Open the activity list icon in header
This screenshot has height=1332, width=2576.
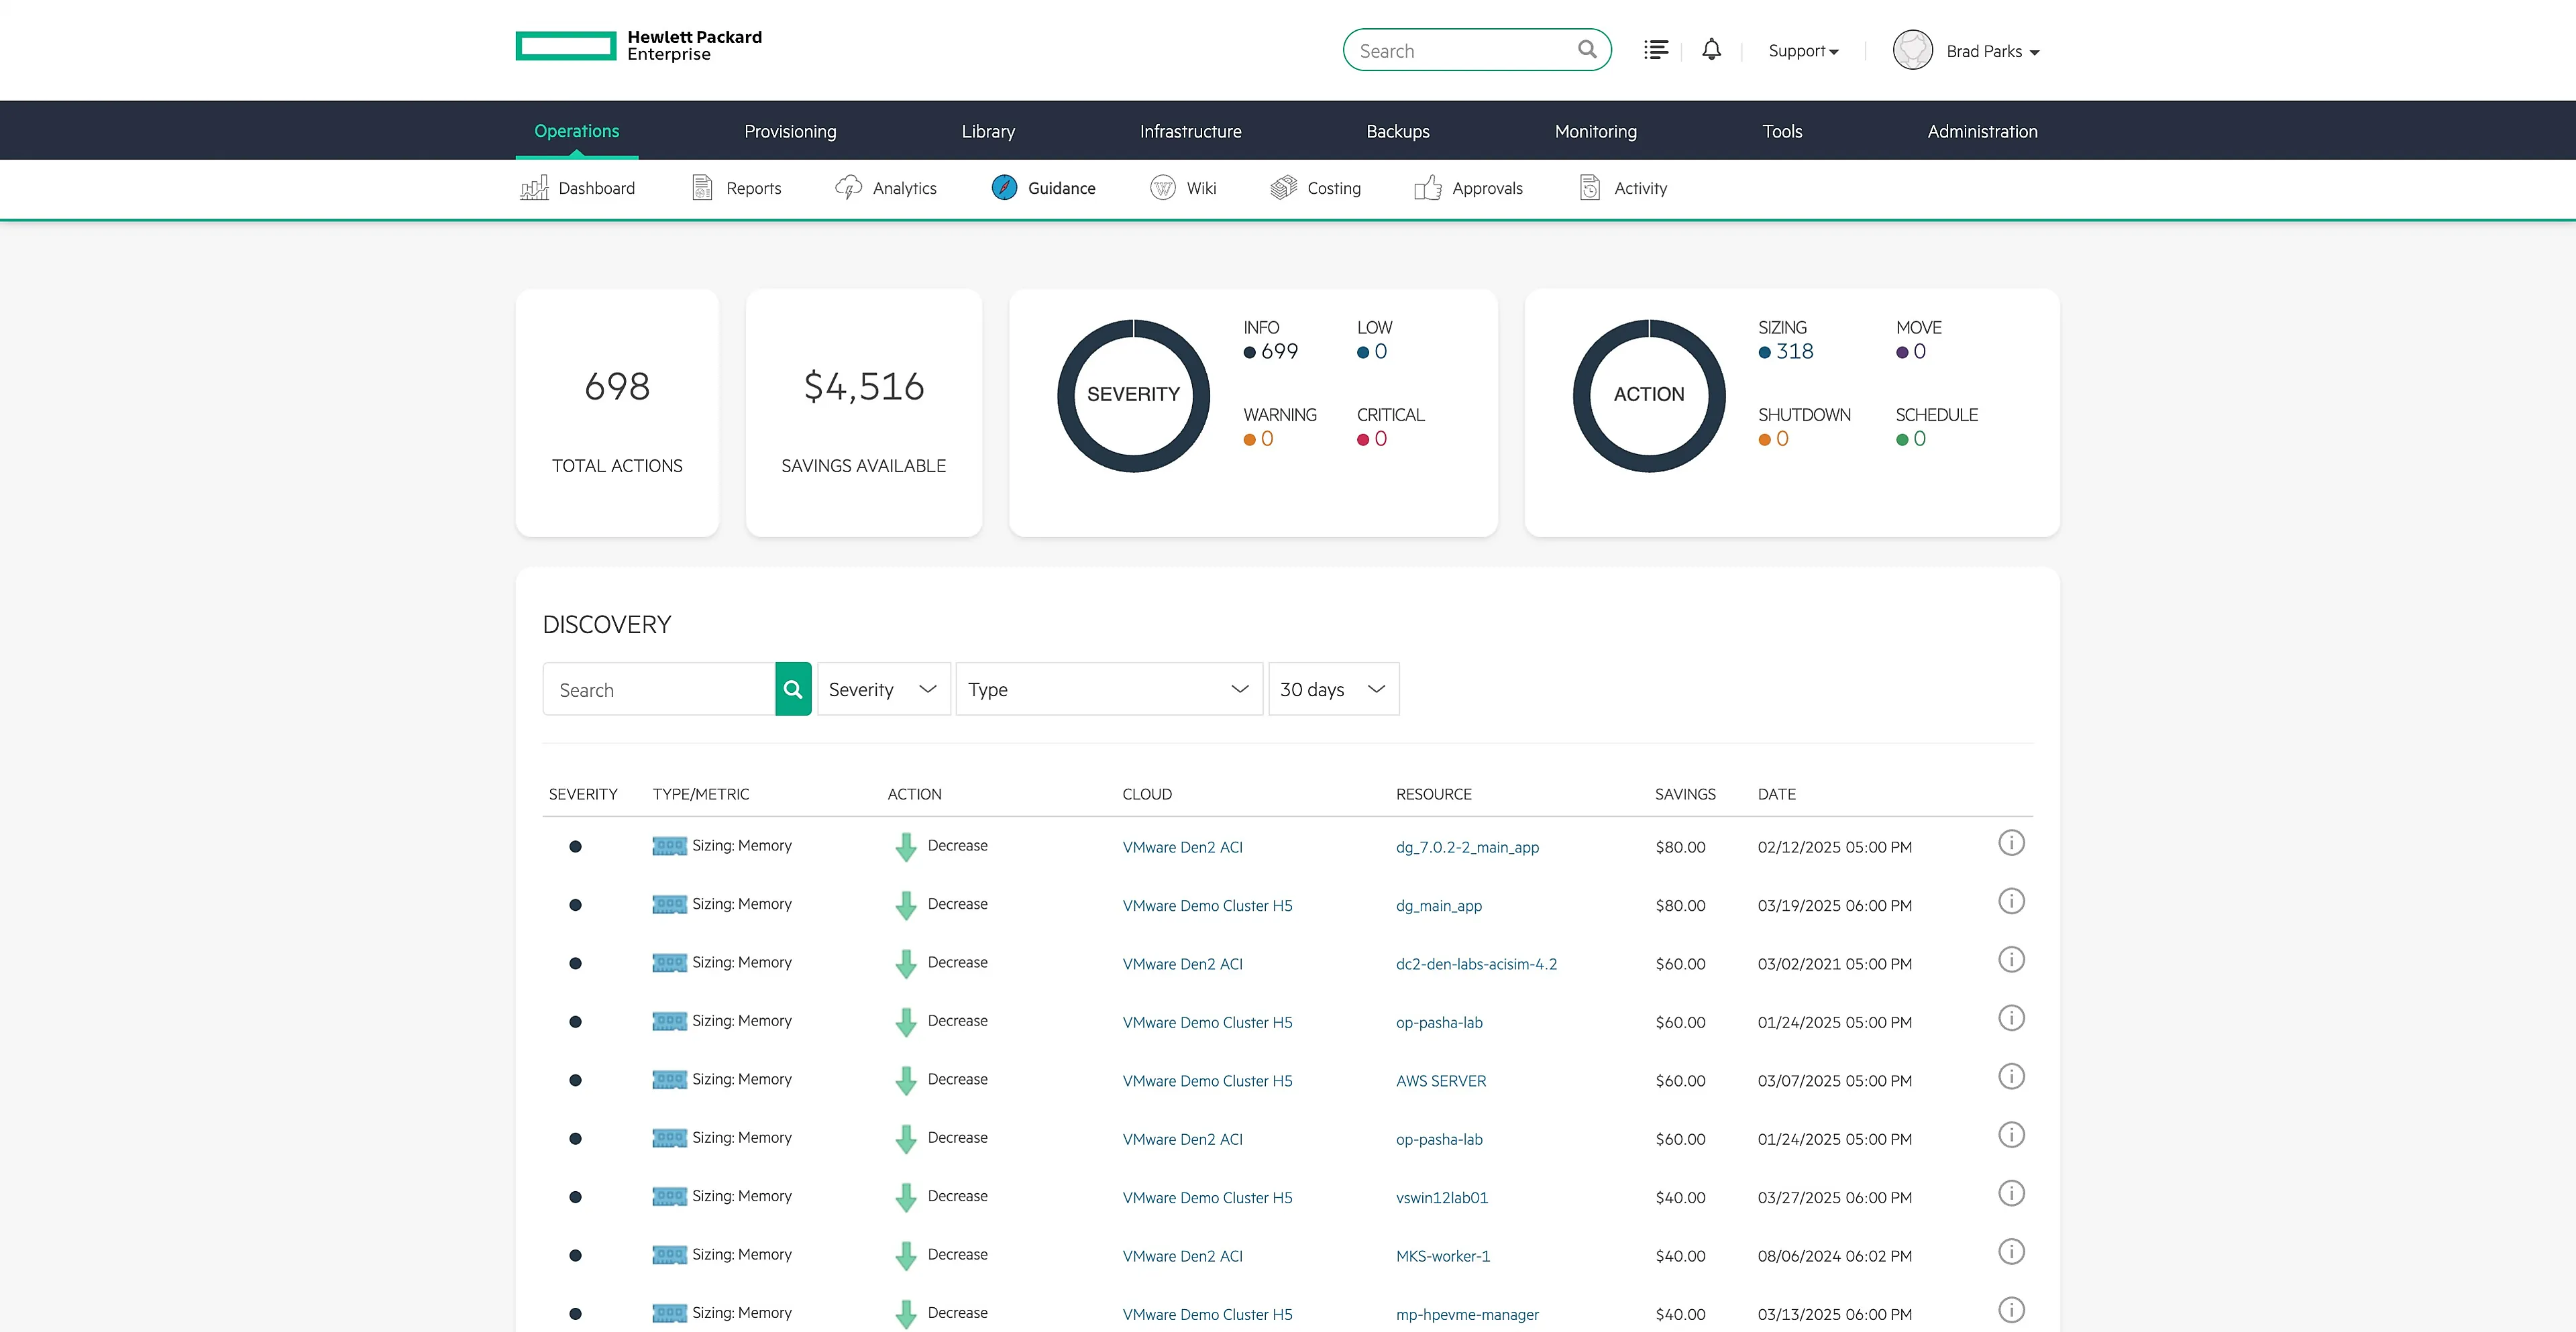[x=1656, y=50]
